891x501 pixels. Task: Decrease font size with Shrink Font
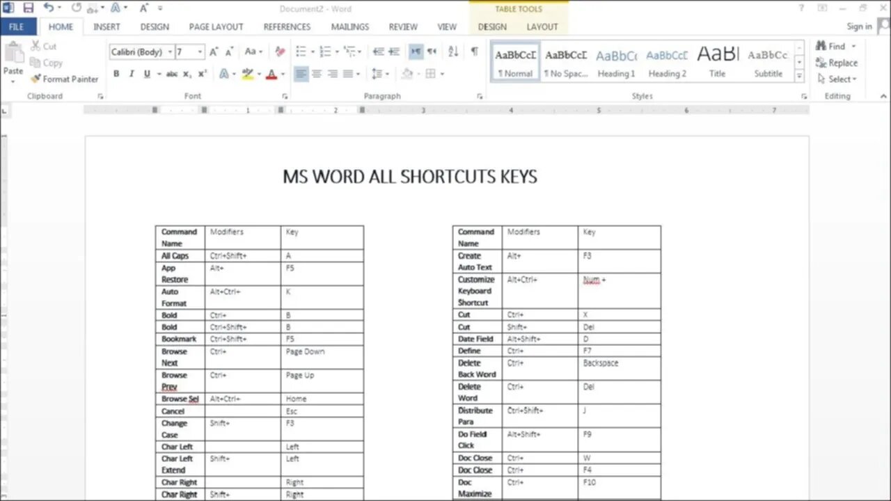(229, 52)
